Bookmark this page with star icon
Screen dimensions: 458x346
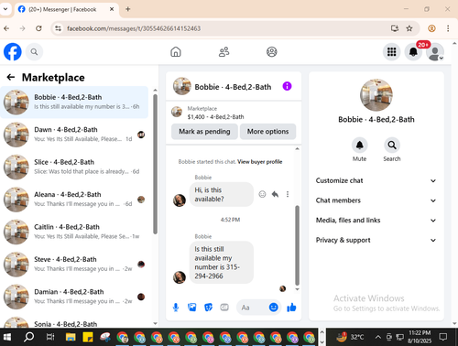pos(409,28)
